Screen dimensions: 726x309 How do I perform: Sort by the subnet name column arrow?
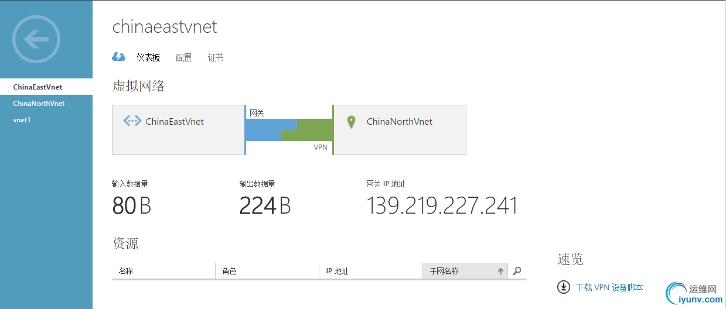[x=500, y=271]
